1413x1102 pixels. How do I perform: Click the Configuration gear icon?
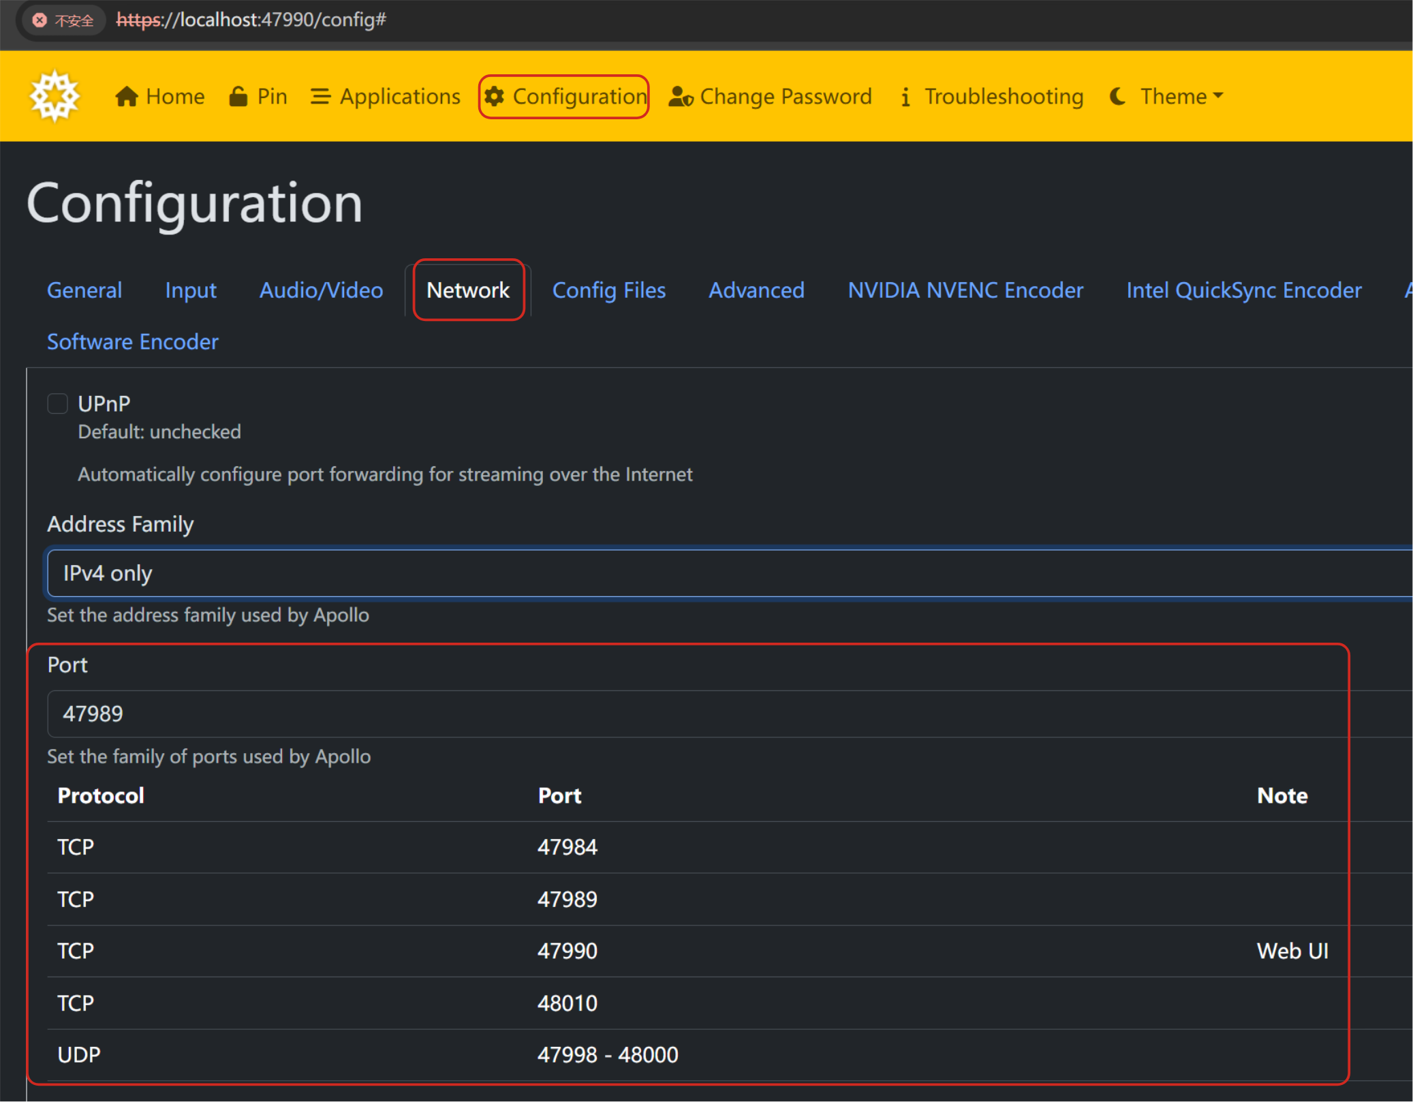[495, 96]
